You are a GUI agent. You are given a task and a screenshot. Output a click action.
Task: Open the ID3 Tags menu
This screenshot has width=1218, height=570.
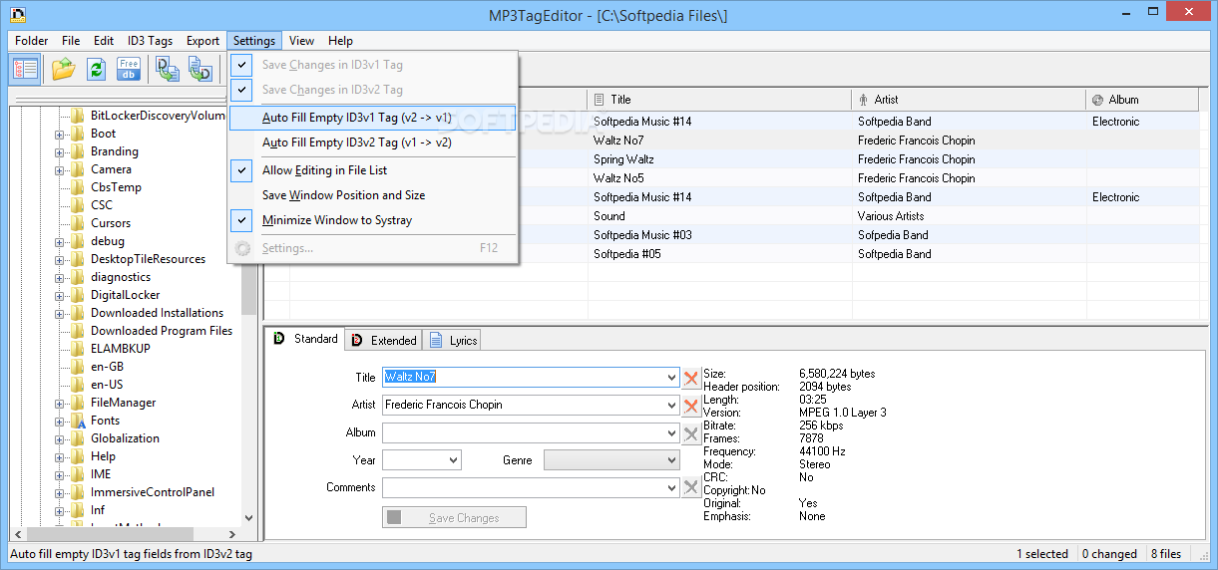point(150,41)
